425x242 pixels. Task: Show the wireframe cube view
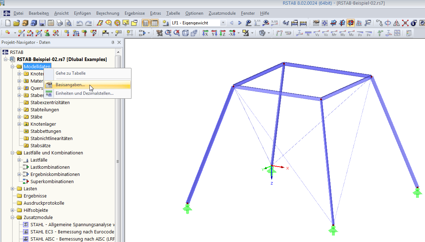coord(185,33)
